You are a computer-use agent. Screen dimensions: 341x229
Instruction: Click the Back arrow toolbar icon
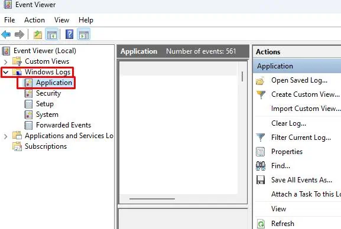pos(6,34)
